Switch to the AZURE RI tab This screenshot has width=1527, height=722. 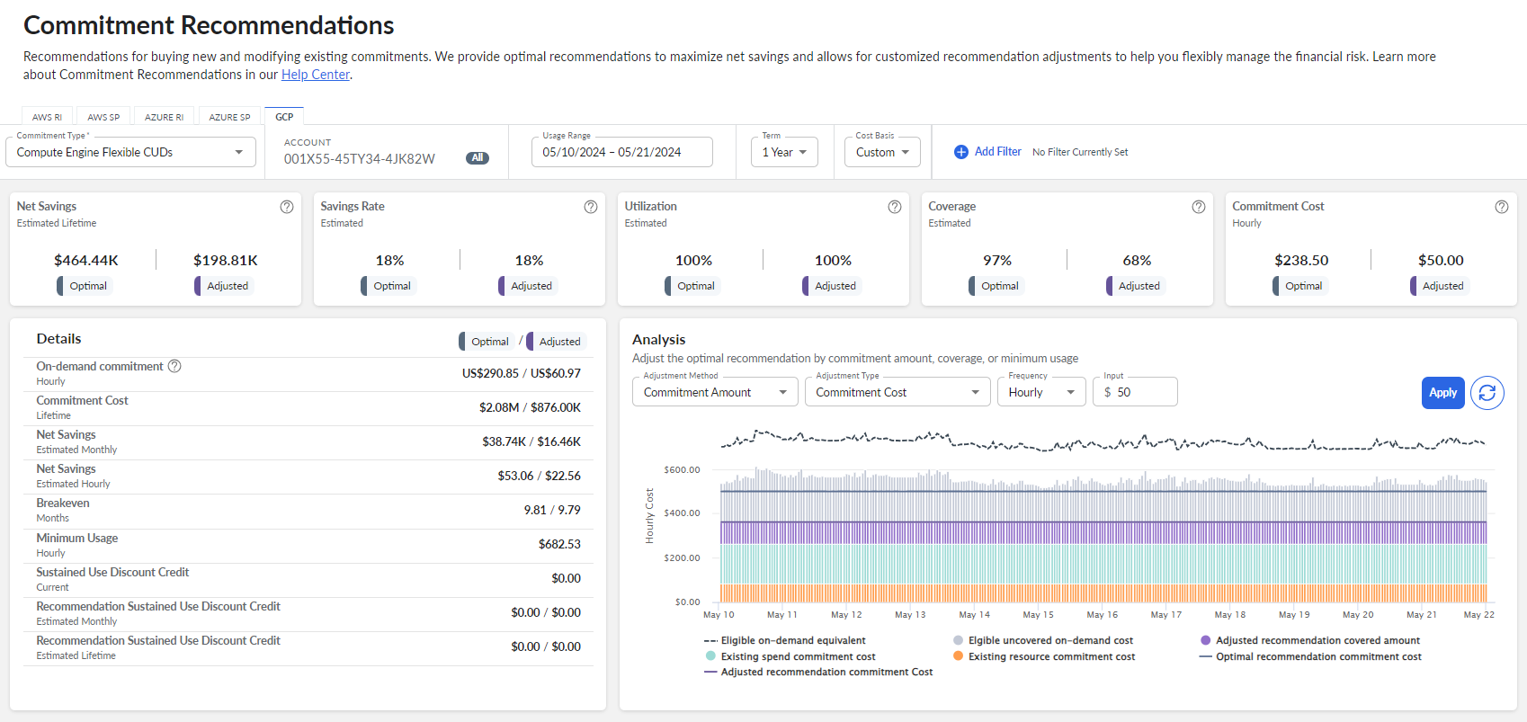click(164, 117)
